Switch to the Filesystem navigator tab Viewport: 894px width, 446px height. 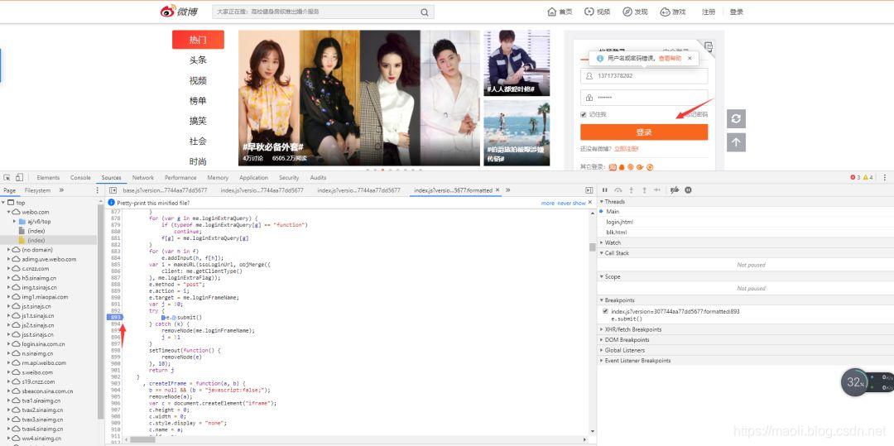pos(37,190)
